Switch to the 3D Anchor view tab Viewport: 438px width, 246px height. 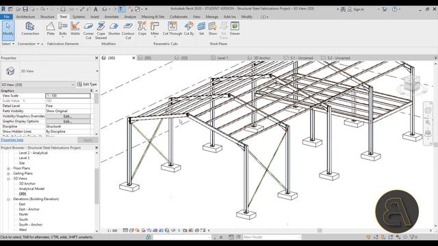(x=261, y=58)
